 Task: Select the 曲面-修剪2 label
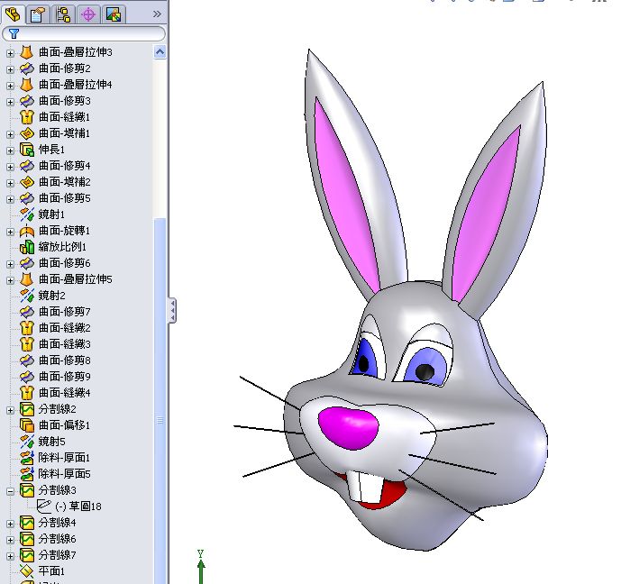coord(65,68)
